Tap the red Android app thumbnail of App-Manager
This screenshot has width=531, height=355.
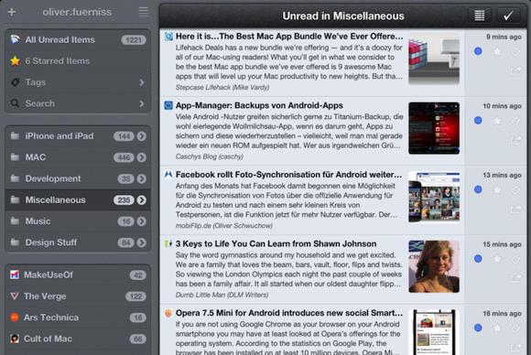tap(434, 128)
